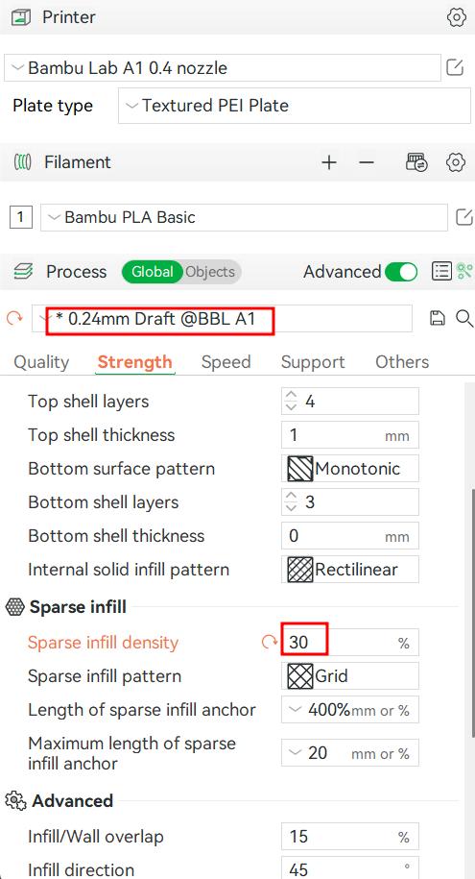Image resolution: width=475 pixels, height=879 pixels.
Task: Switch process scope to Objects
Action: [210, 272]
